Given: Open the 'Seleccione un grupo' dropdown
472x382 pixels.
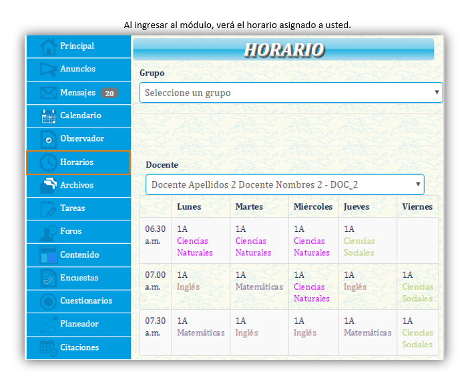Looking at the screenshot, I should pos(291,93).
